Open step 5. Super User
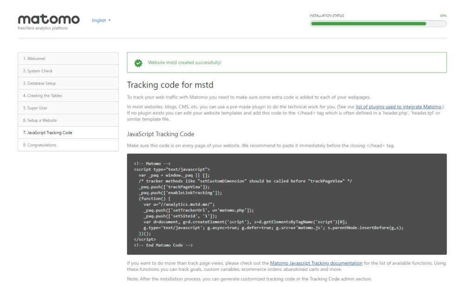 click(x=68, y=108)
